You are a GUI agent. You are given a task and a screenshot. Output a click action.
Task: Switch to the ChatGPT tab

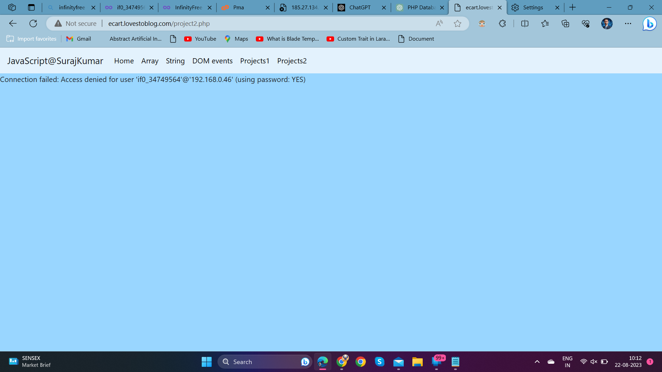click(360, 7)
